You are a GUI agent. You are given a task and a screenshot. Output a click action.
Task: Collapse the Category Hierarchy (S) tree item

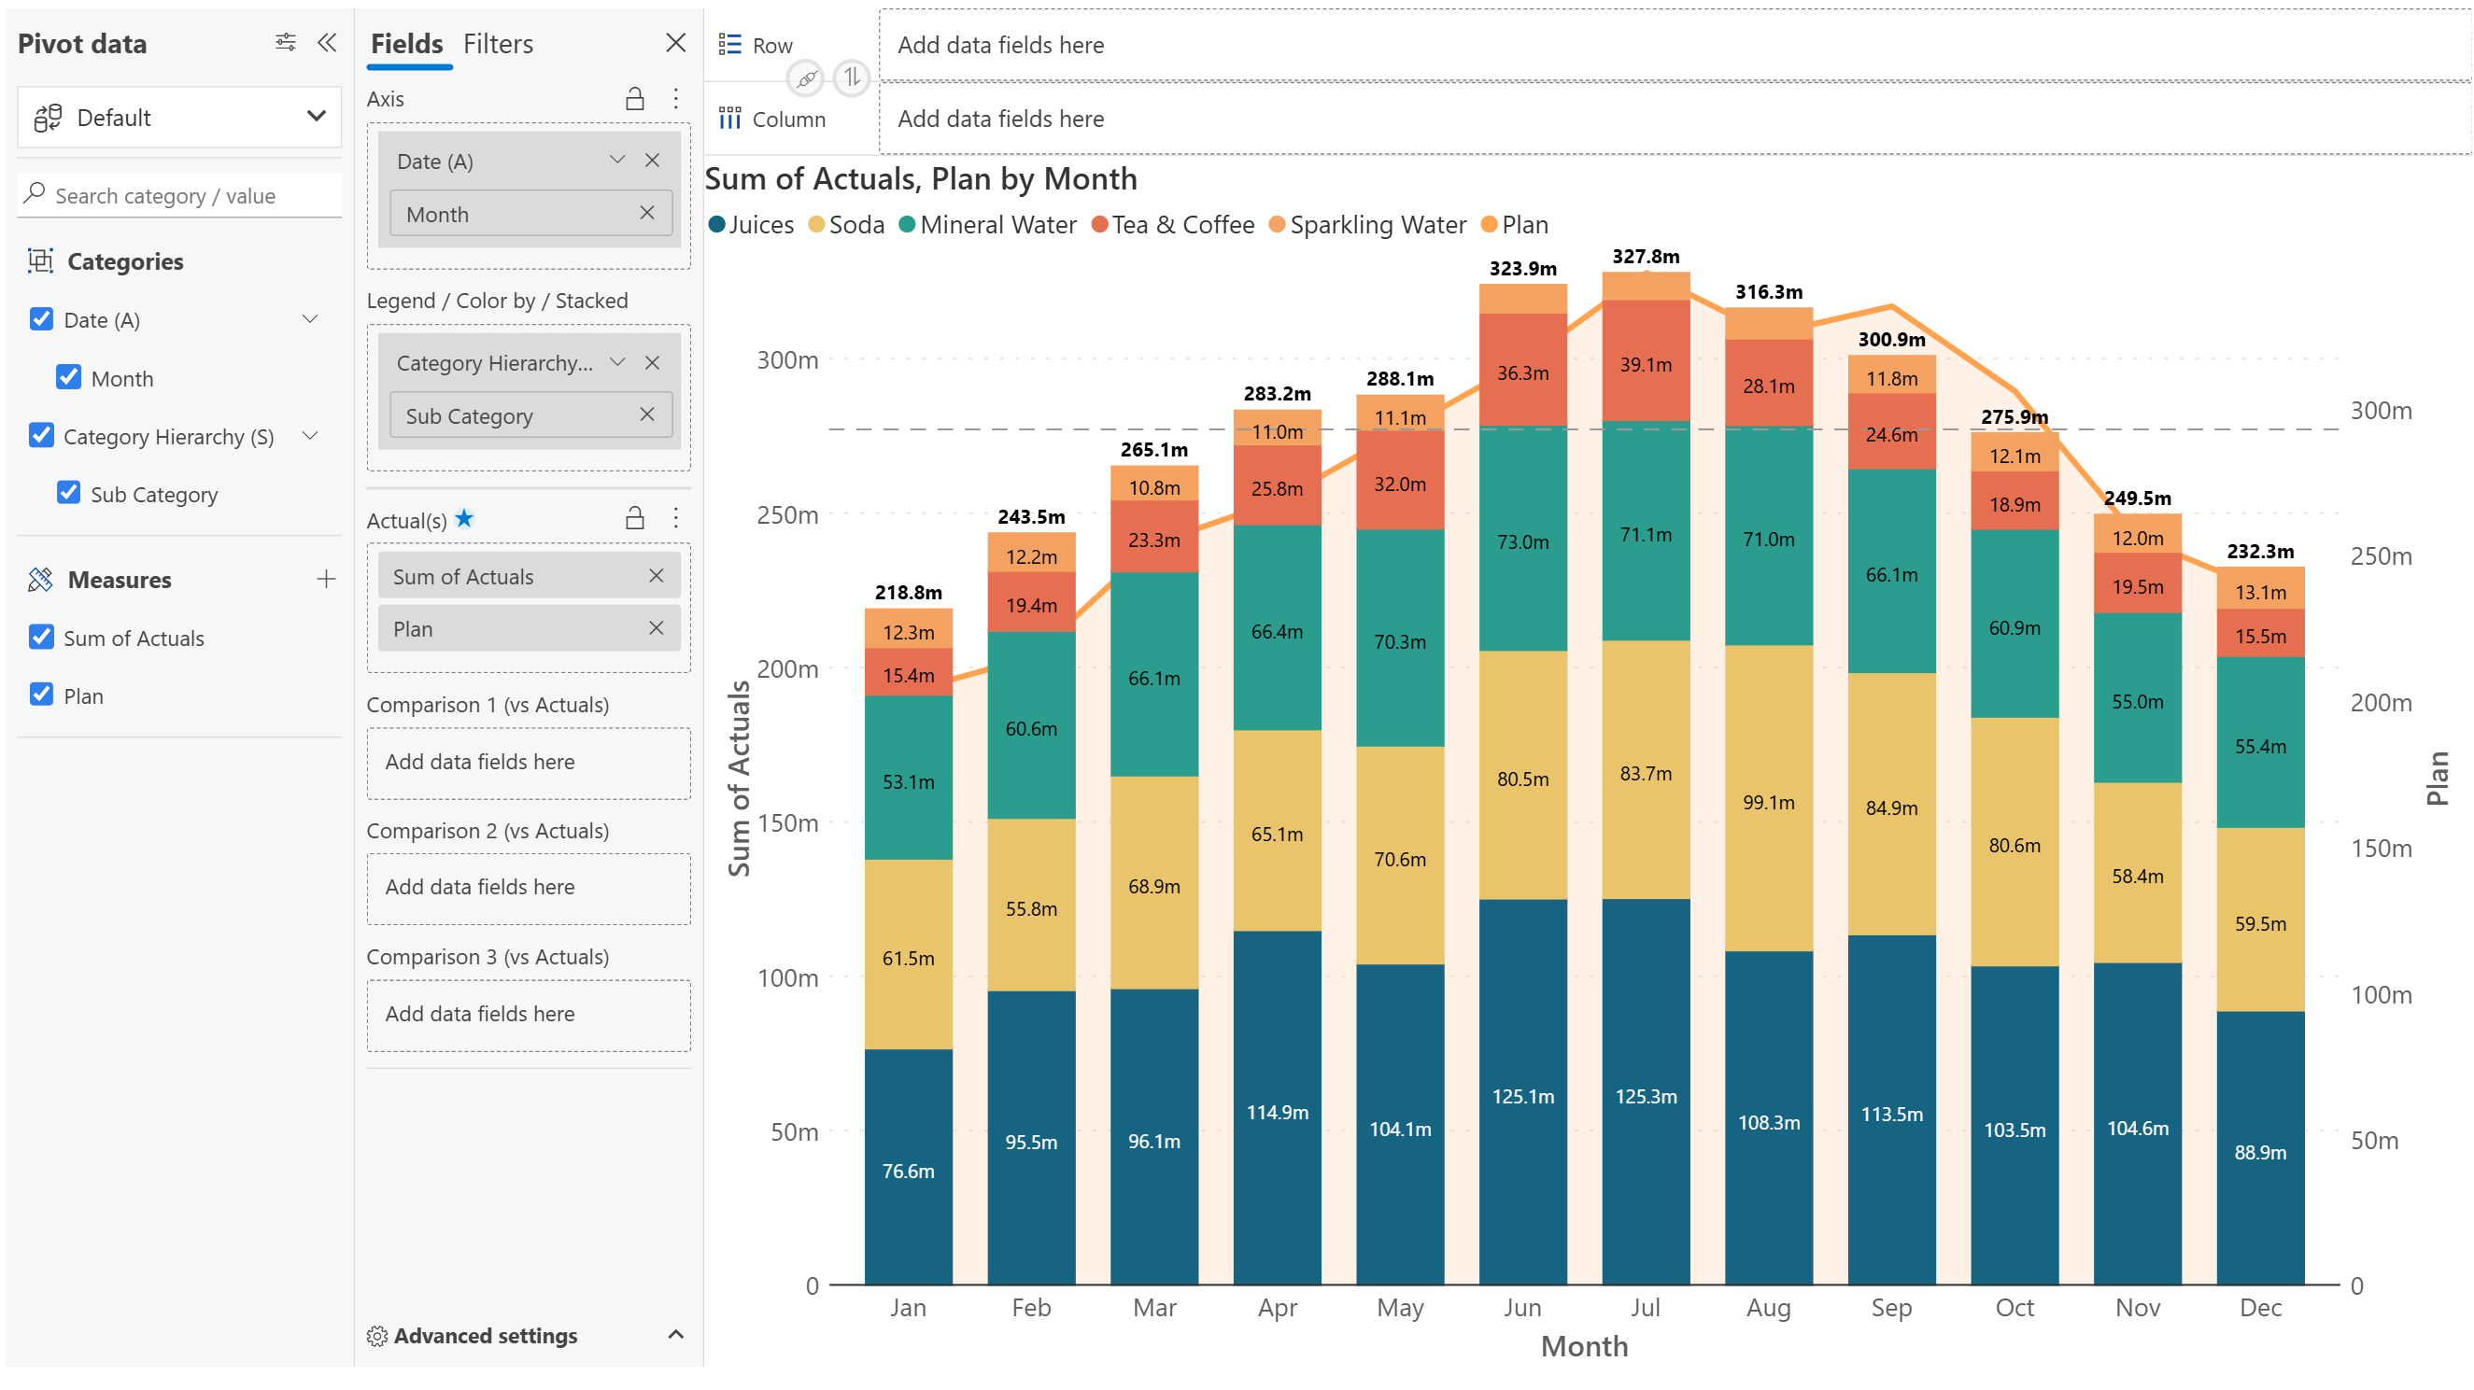(309, 436)
